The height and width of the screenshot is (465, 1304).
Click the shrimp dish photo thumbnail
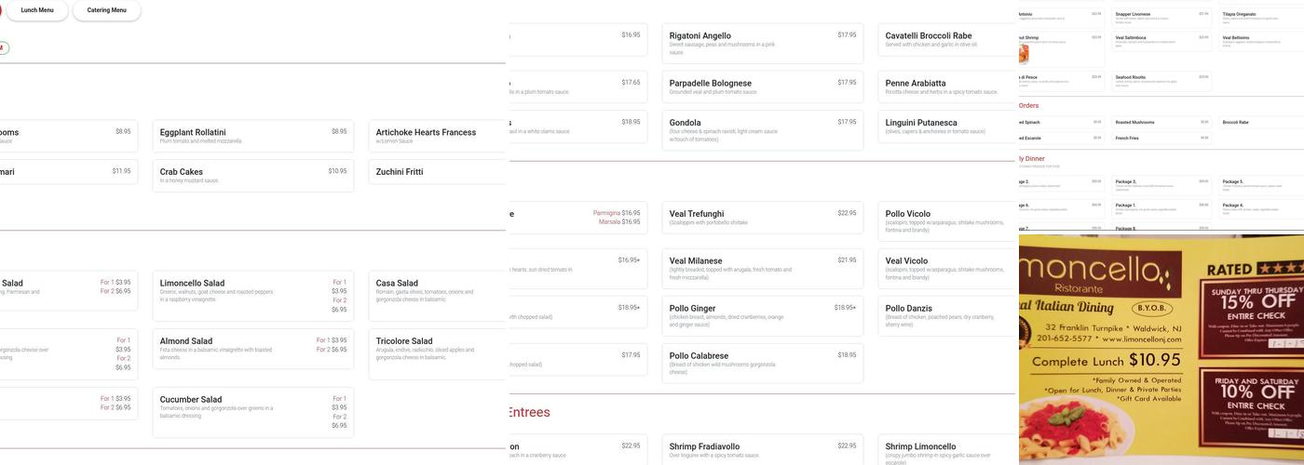pos(1024,52)
